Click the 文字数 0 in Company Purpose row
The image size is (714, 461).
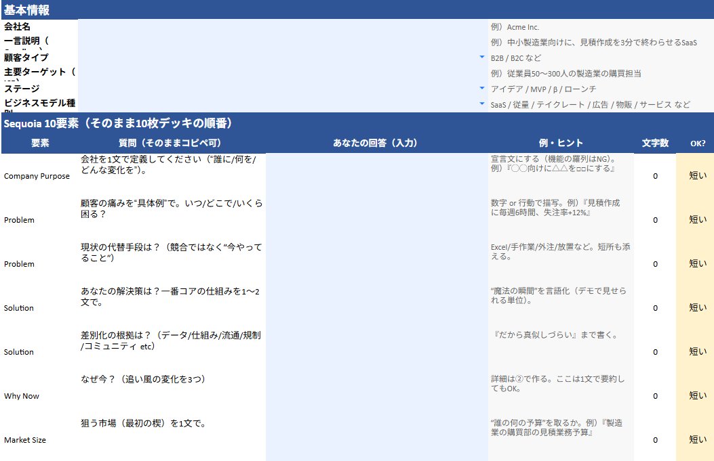pos(655,176)
